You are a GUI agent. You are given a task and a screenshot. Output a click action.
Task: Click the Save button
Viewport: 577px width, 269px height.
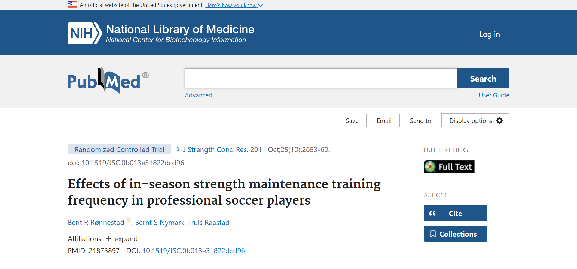tap(352, 121)
